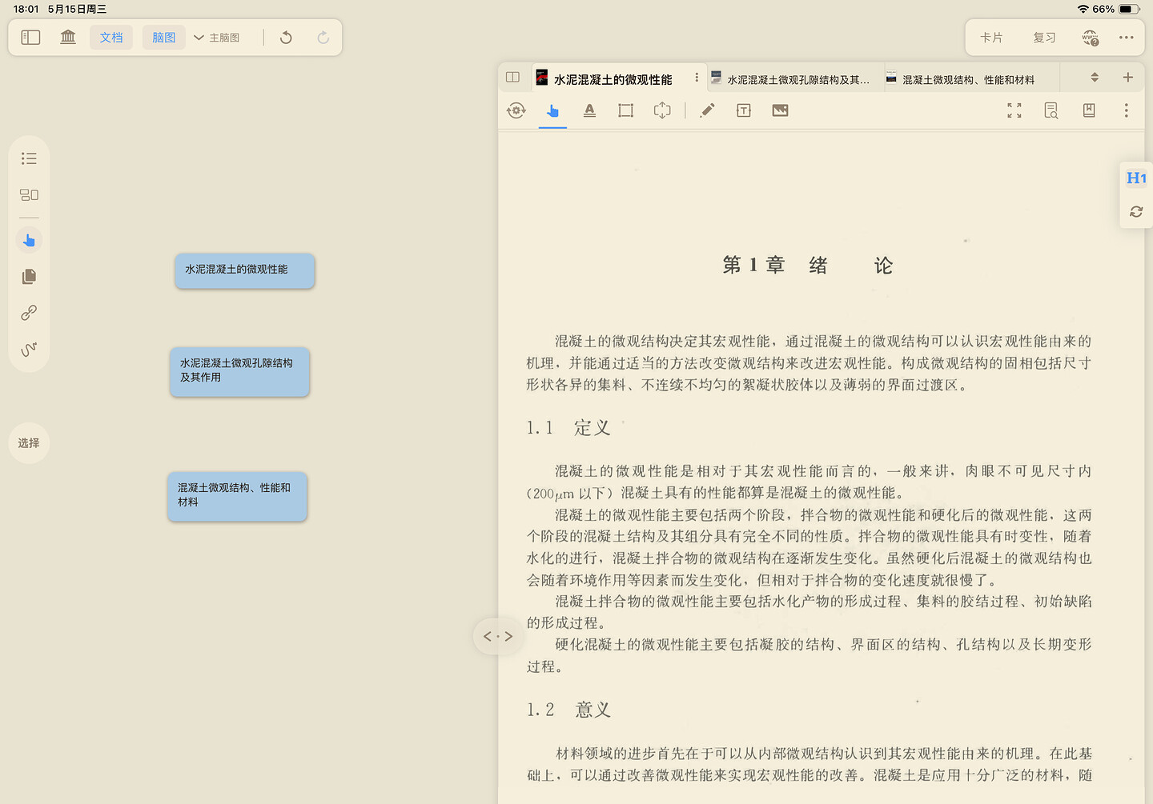Viewport: 1153px width, 804px height.
Task: Select the text box tool
Action: click(744, 110)
